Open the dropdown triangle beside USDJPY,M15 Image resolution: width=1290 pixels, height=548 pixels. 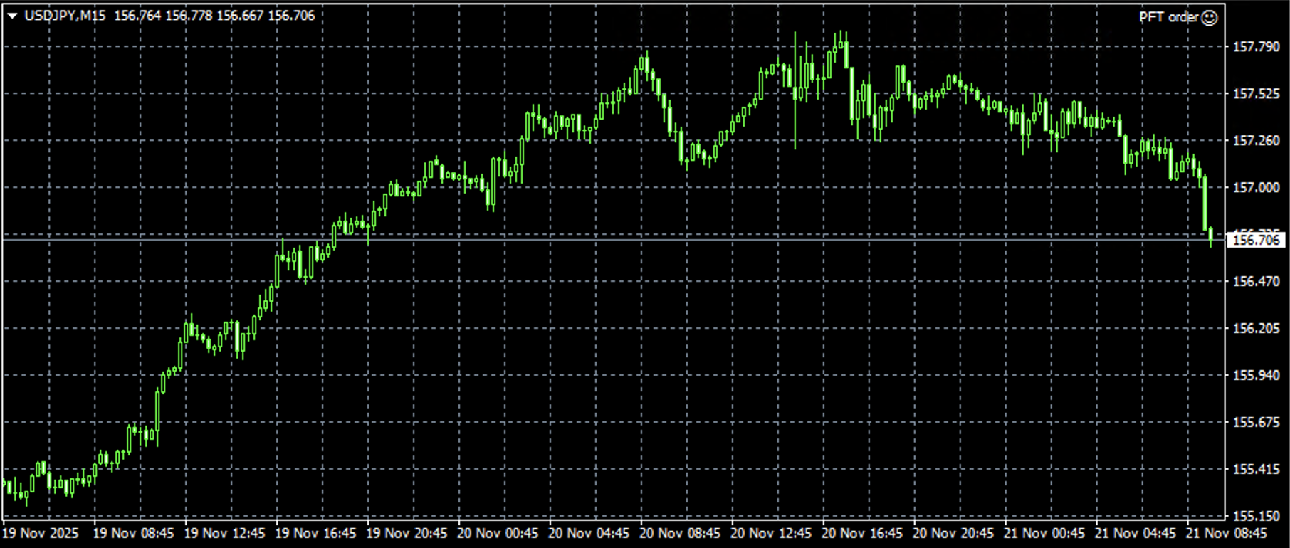[12, 16]
